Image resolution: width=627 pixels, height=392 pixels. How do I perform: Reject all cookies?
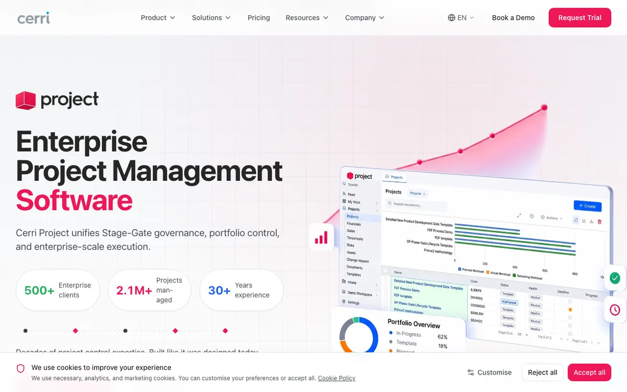pos(542,373)
